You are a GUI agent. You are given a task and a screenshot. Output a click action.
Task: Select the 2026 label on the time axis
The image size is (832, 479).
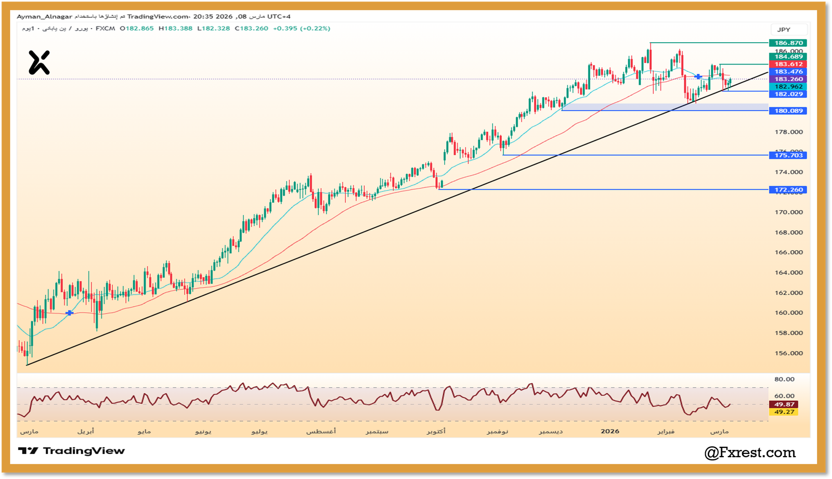pos(610,431)
